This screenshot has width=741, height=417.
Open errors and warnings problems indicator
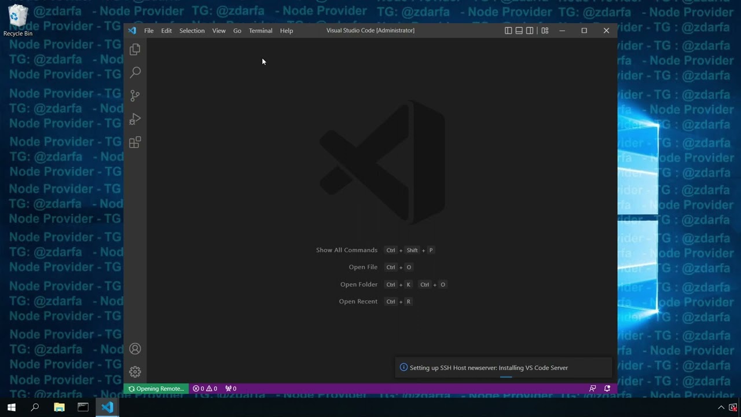[x=205, y=389]
